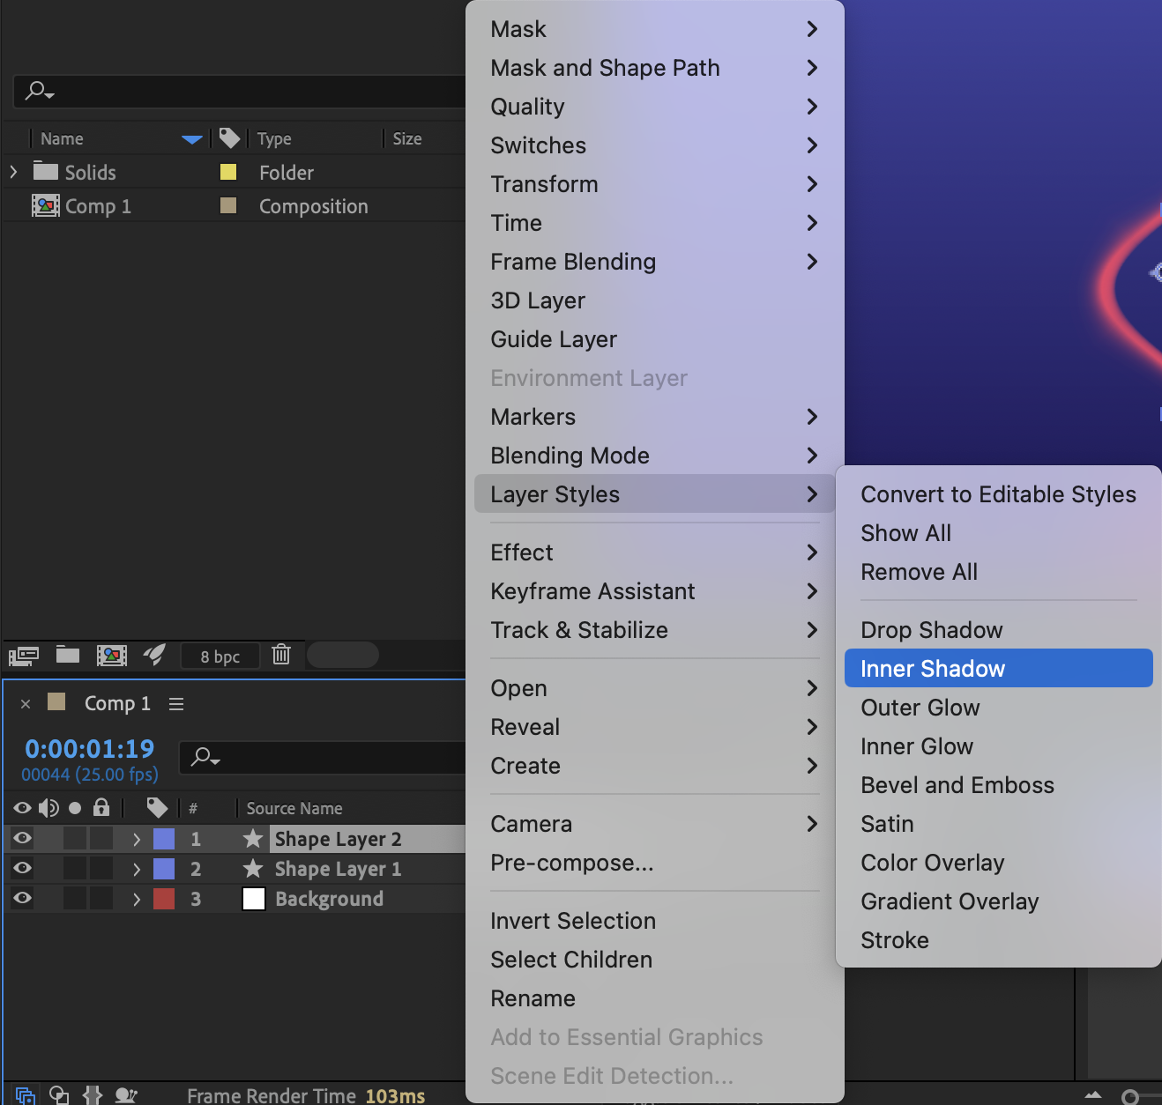Delete selected item with trash icon
This screenshot has height=1105, width=1162.
click(x=281, y=654)
